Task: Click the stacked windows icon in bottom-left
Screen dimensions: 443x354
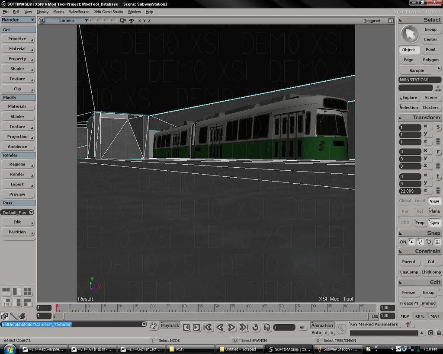Action: (x=4, y=316)
